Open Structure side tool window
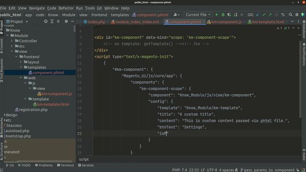Screen dimensions: 306x172 pos(2,151)
